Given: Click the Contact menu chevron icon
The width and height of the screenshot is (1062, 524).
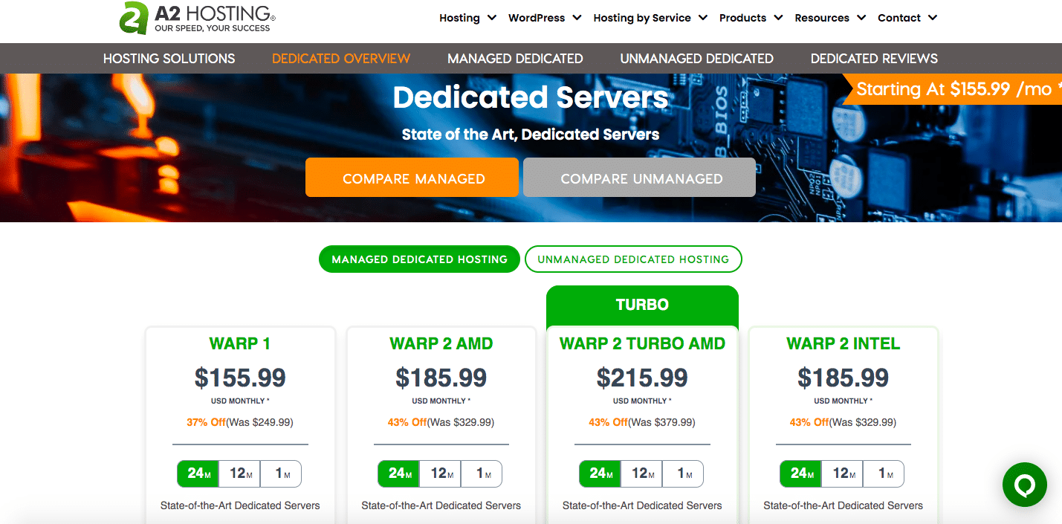Looking at the screenshot, I should click(933, 18).
